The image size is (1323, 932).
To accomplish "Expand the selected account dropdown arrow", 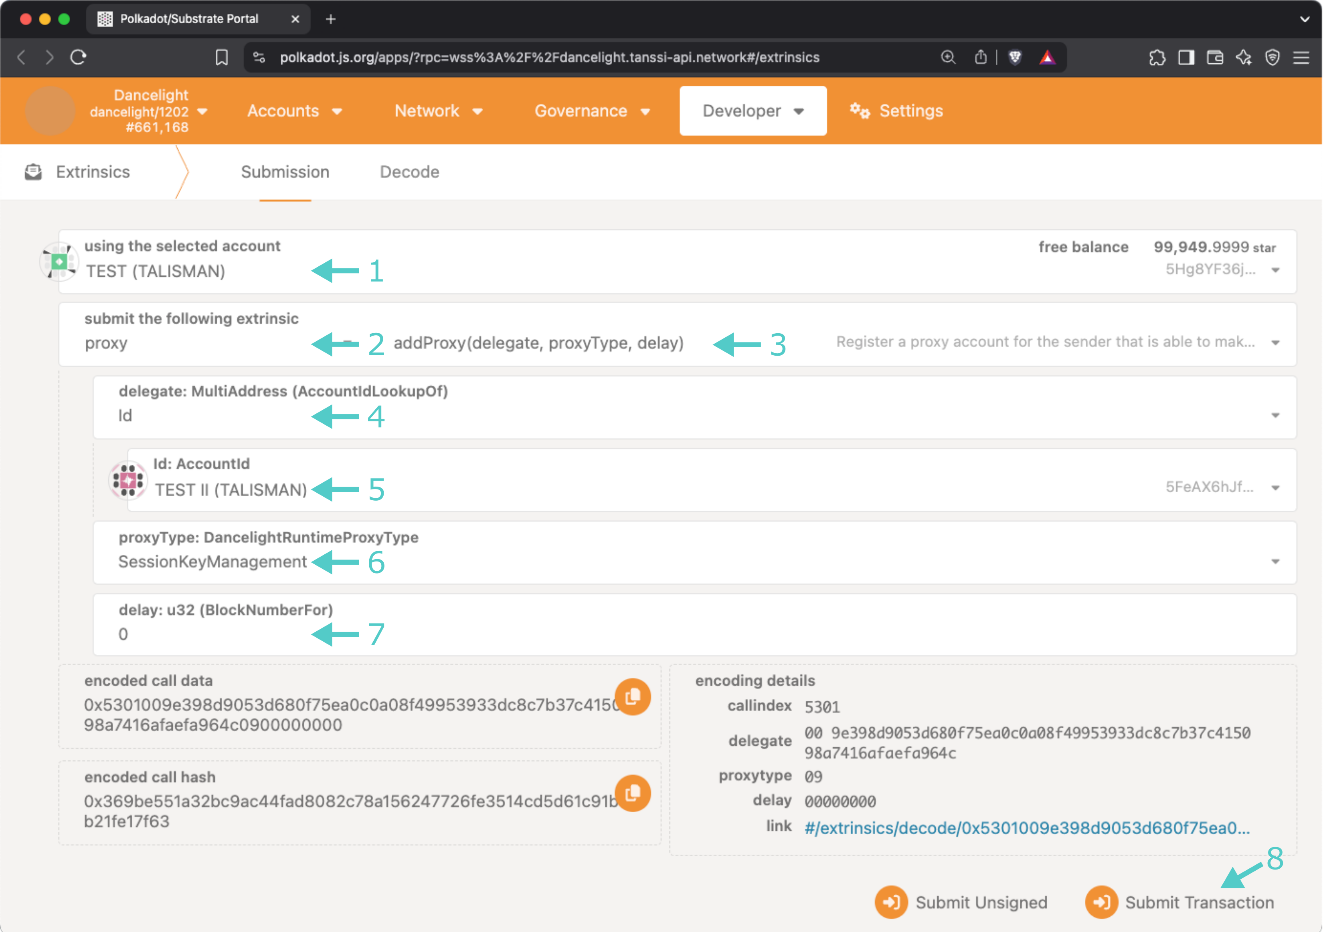I will click(x=1276, y=270).
